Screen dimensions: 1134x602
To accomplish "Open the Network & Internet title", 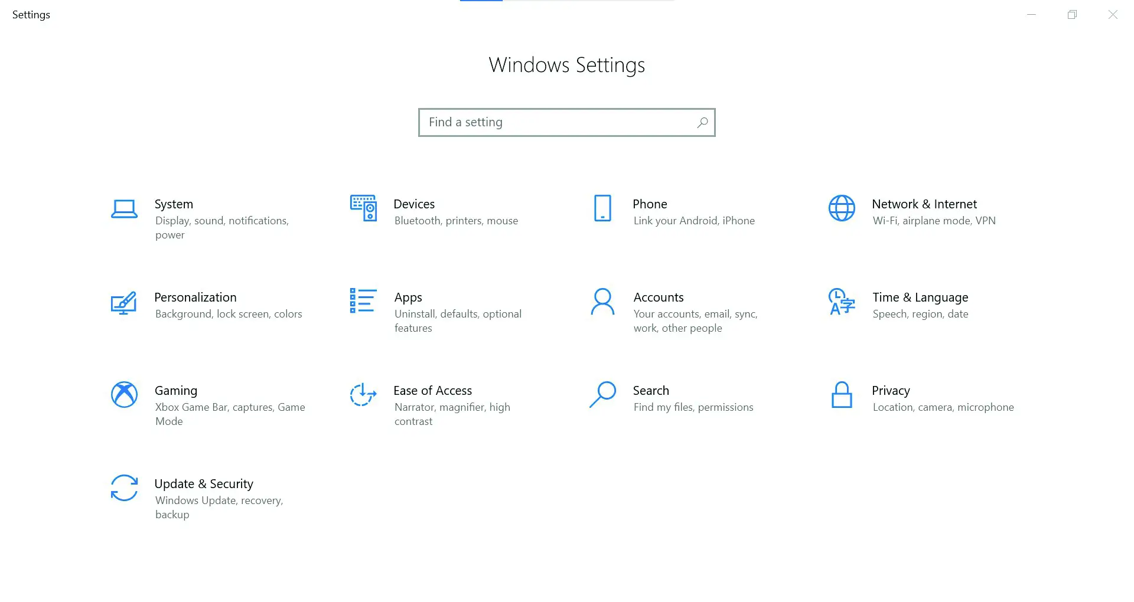I will [x=924, y=204].
